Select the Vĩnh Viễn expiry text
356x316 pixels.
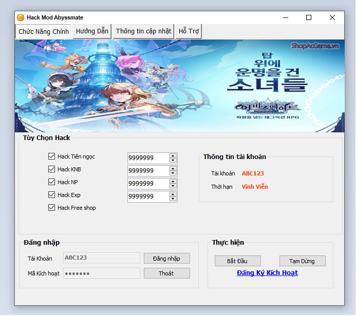[x=255, y=187]
